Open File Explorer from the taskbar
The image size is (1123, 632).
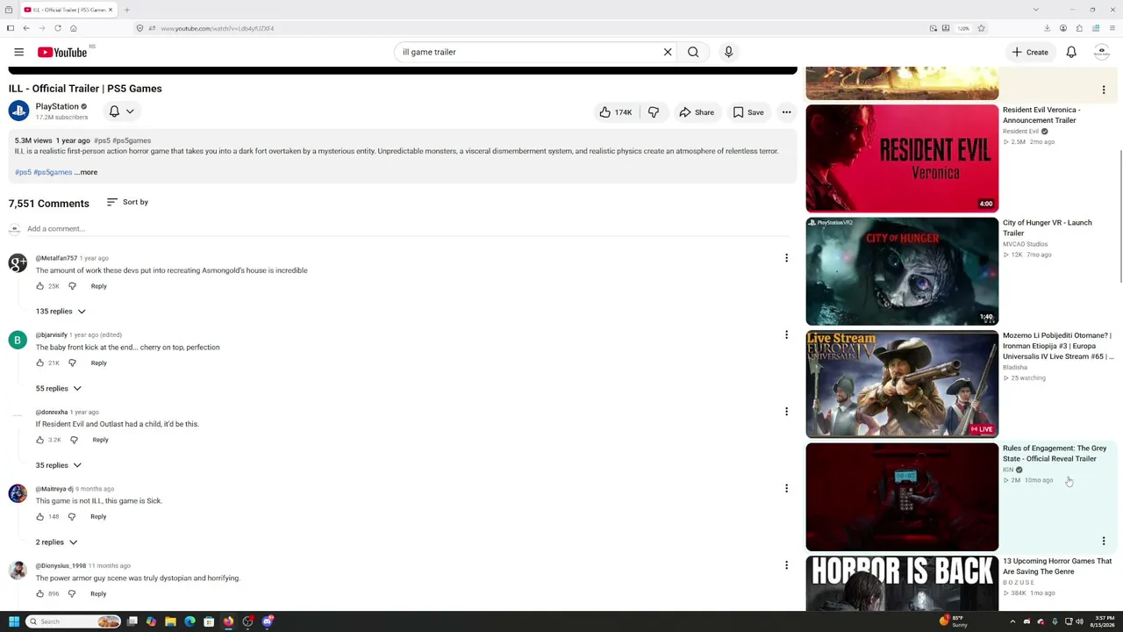(x=170, y=621)
